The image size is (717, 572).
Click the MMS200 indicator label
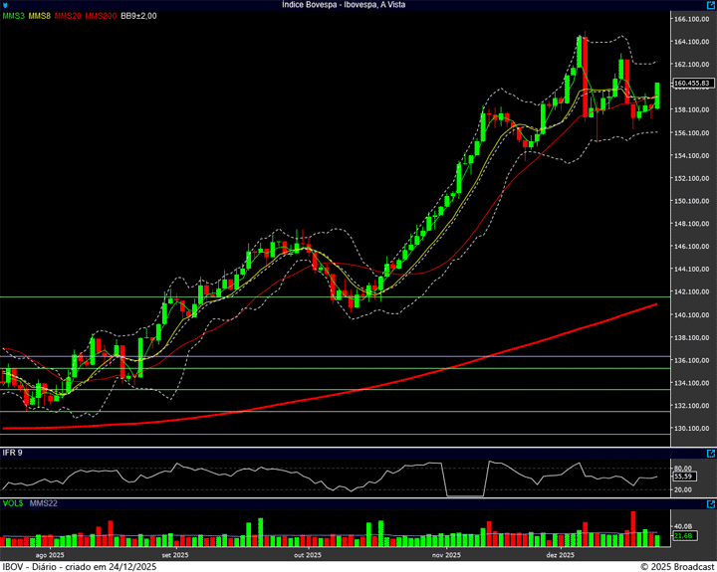point(100,16)
